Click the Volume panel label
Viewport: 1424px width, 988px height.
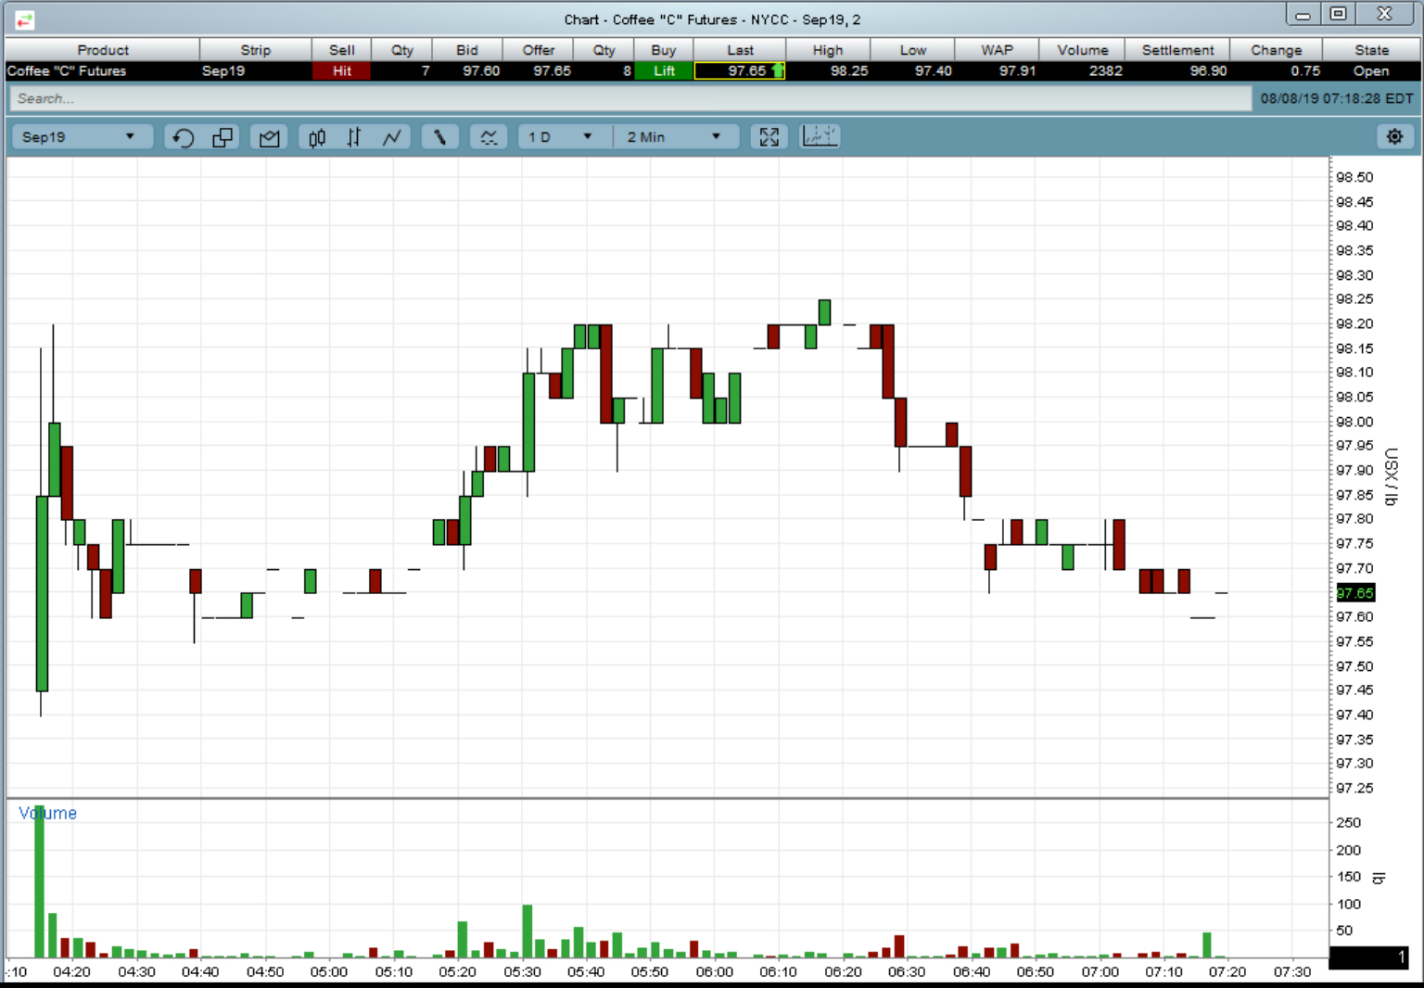pos(47,813)
